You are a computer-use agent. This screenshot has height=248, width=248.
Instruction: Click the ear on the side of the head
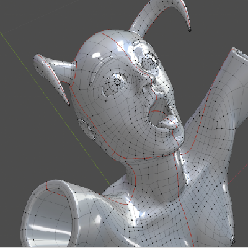(x=87, y=128)
